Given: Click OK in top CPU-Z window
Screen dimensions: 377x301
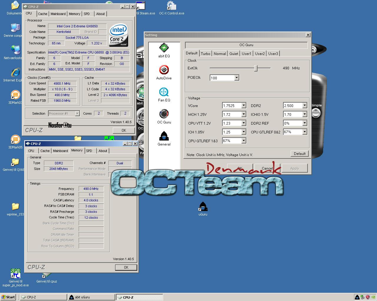Looking at the screenshot, I should (124, 131).
